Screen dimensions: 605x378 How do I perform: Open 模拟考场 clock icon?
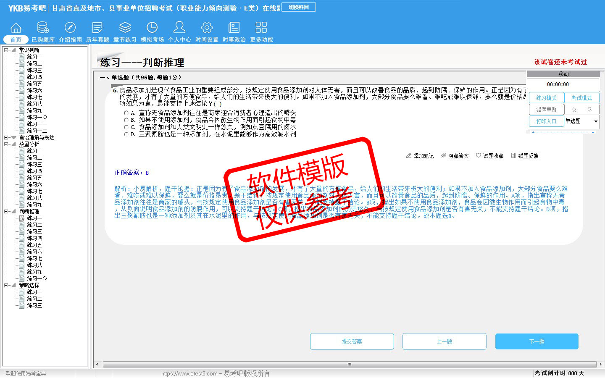tap(152, 28)
